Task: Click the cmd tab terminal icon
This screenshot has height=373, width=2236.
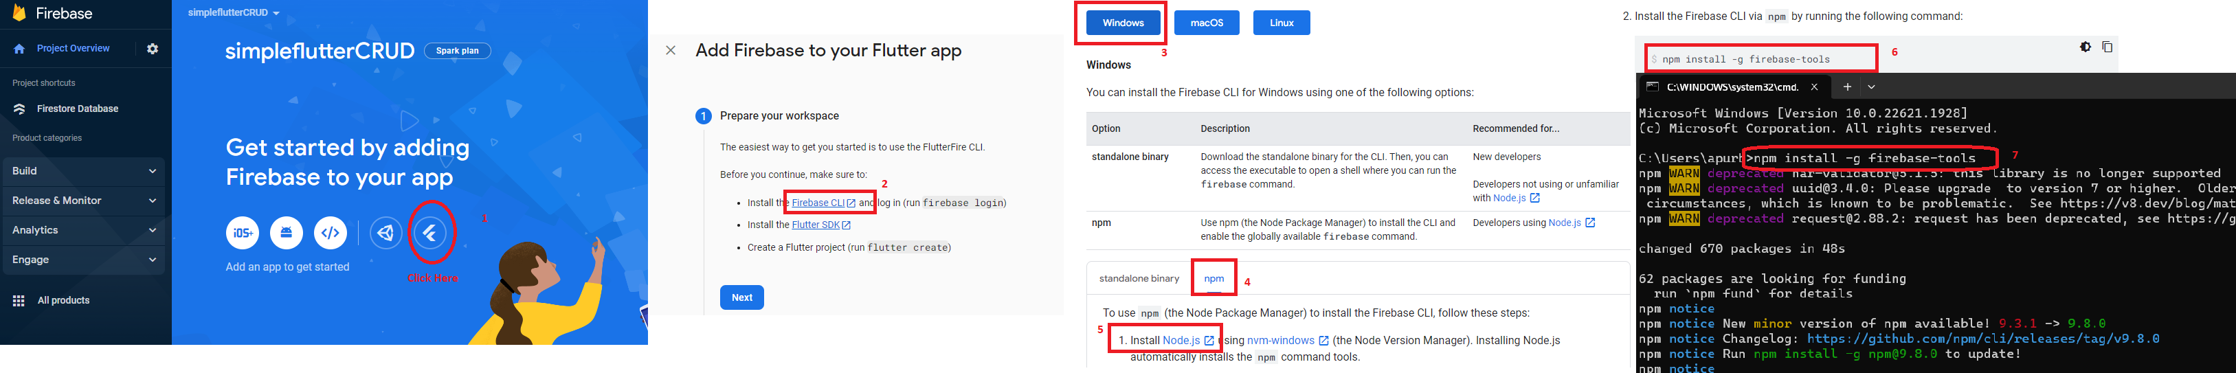Action: (1652, 87)
